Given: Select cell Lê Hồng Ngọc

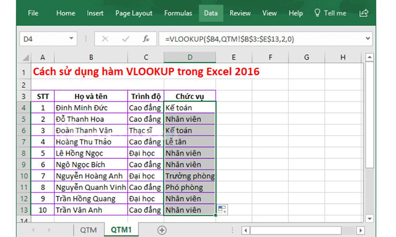Looking at the screenshot, I should (x=91, y=153).
